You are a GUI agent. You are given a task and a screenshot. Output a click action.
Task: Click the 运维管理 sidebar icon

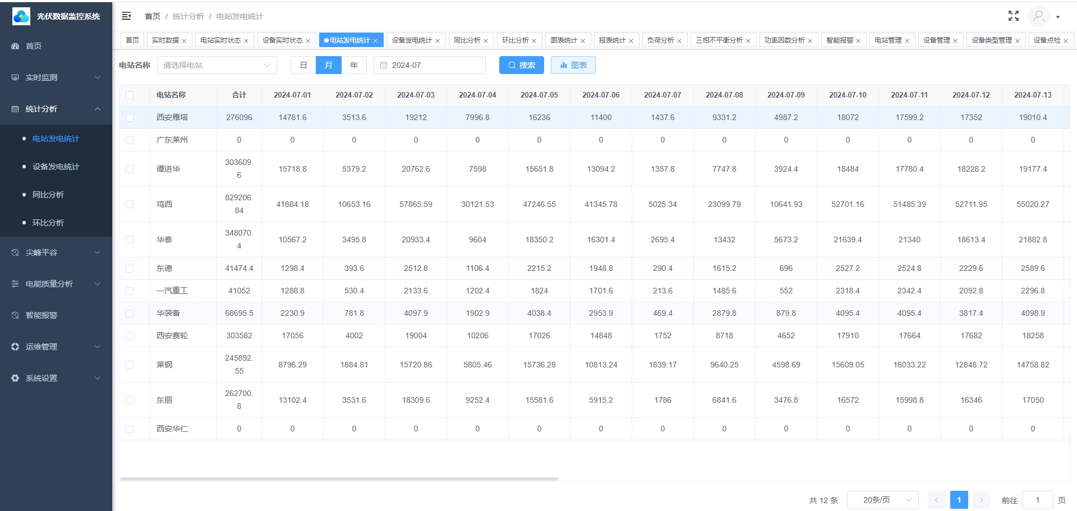[x=15, y=347]
